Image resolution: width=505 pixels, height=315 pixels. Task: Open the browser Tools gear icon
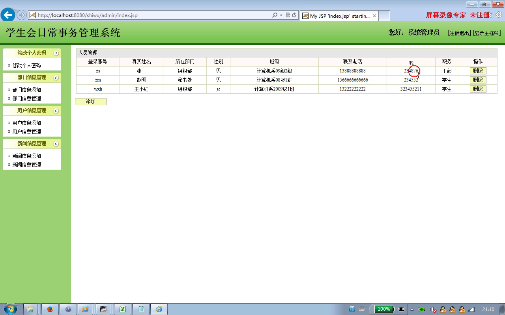[499, 15]
